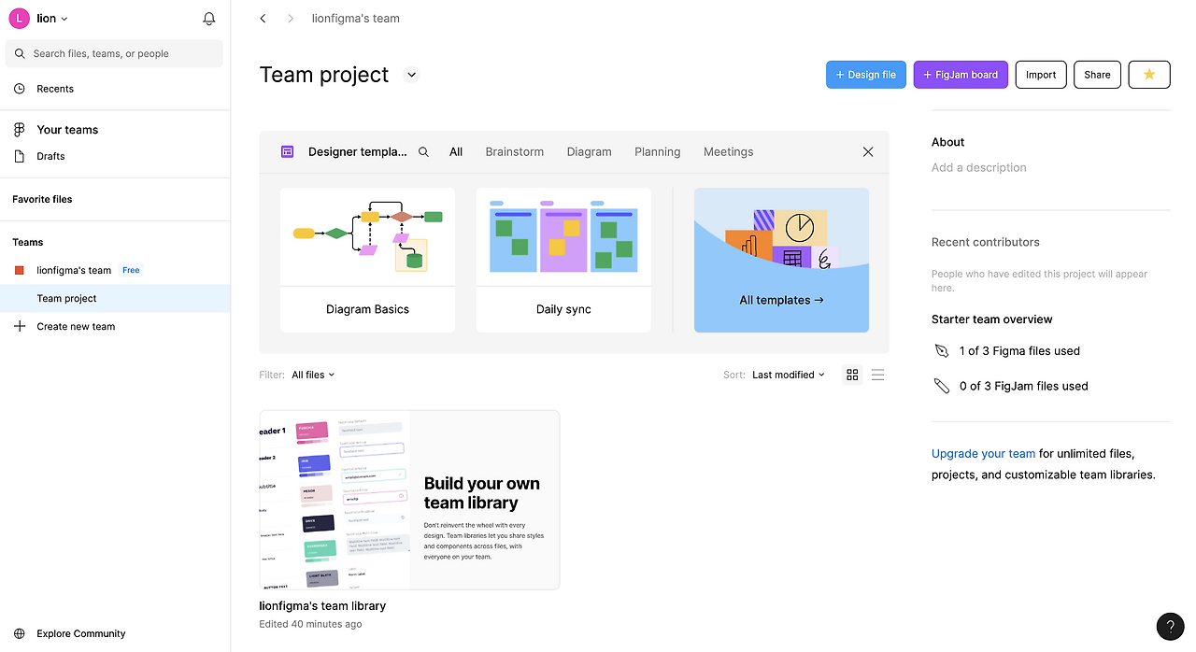Viewport: 1196px width, 652px height.
Task: Open lionfigma's team library thumbnail
Action: click(409, 500)
